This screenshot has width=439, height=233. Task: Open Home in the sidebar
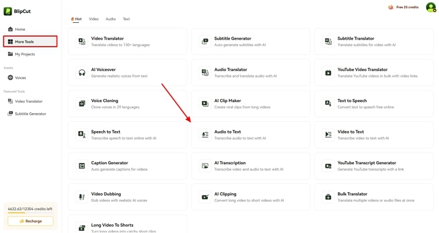pos(20,29)
